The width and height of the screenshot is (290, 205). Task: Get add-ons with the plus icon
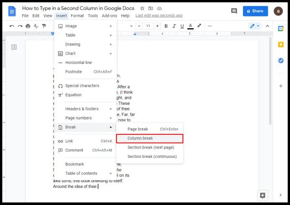[x=281, y=86]
